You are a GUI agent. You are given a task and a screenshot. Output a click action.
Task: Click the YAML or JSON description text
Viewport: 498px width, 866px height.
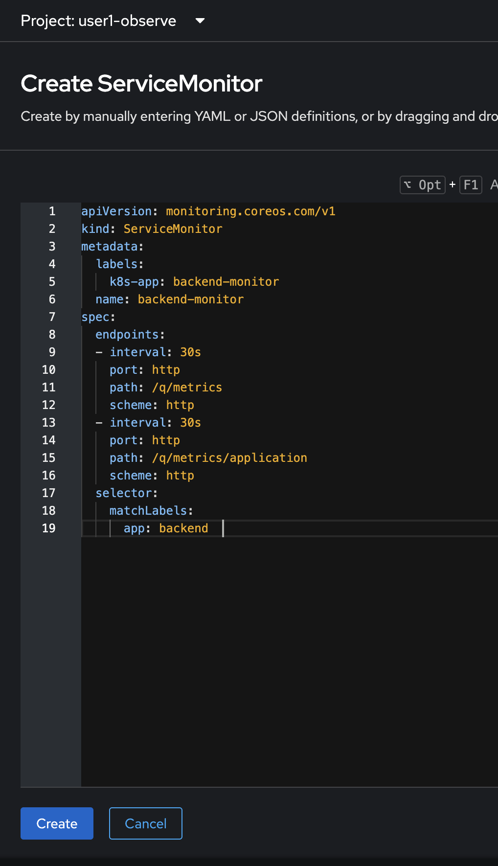click(x=259, y=116)
